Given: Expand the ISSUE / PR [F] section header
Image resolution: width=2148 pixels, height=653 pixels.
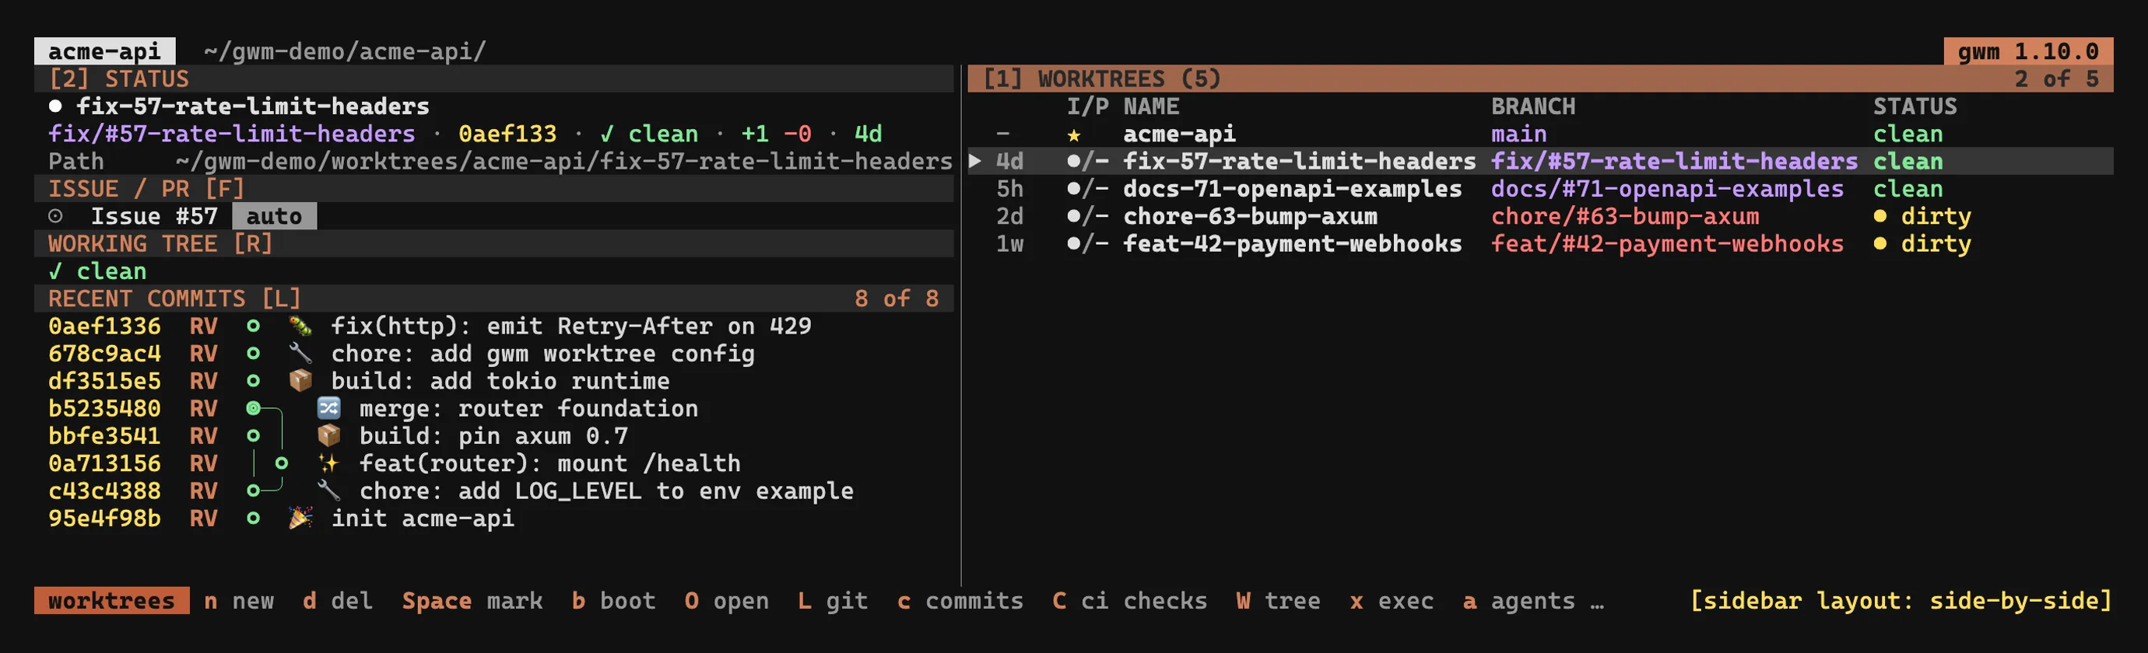Looking at the screenshot, I should coord(493,189).
